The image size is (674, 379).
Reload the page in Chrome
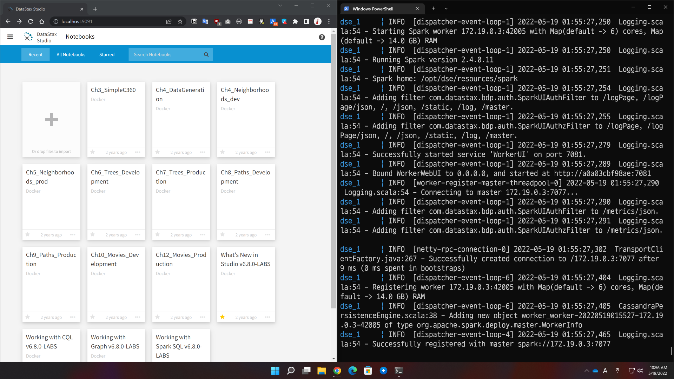click(x=31, y=21)
